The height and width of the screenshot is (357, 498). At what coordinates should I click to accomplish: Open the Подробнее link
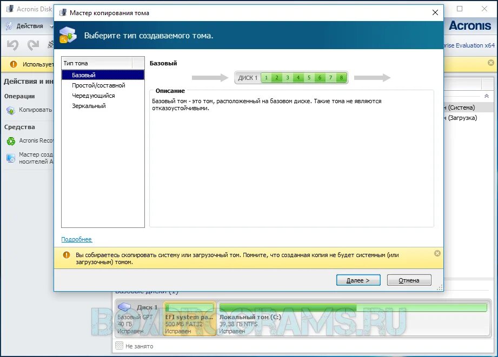tap(76, 239)
